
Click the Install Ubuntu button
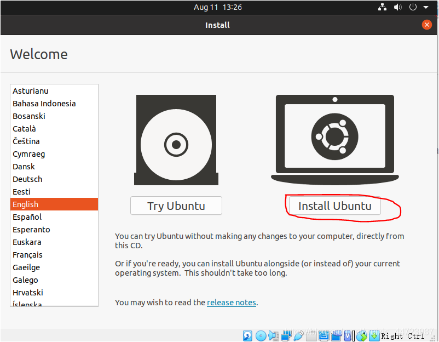(x=334, y=206)
